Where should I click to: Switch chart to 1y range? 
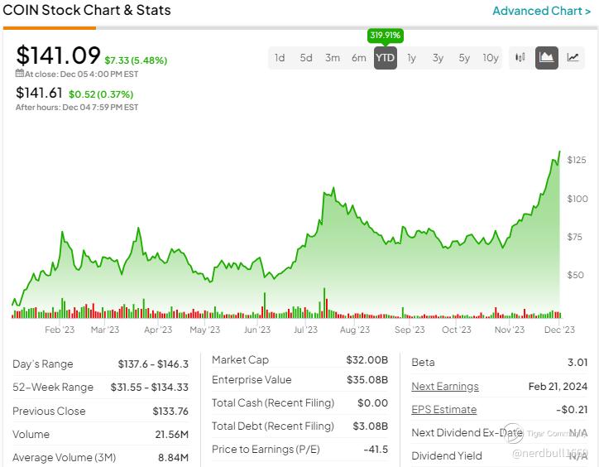coord(411,58)
